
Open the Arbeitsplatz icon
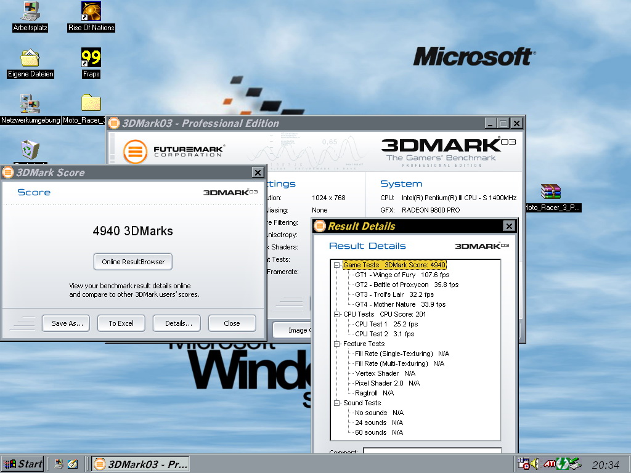tap(29, 12)
